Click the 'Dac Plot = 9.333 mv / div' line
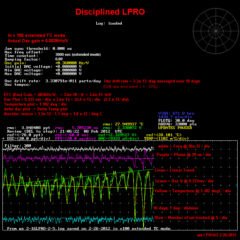The height and width of the screenshot is (240, 240). coord(66,100)
